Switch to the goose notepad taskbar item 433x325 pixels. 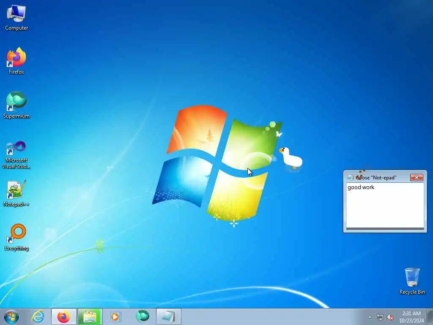pyautogui.click(x=169, y=317)
